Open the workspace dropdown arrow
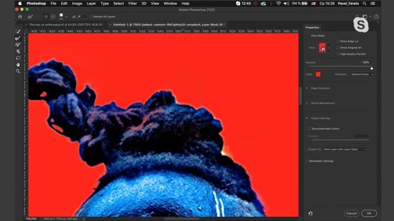Image resolution: width=394 pixels, height=221 pixels. (371, 17)
